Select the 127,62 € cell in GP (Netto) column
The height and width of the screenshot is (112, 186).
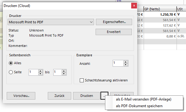[160, 25]
